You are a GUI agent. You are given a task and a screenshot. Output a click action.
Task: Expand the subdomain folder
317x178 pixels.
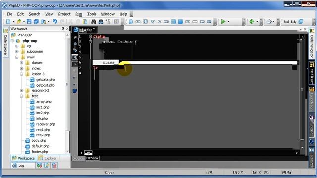click(17, 51)
